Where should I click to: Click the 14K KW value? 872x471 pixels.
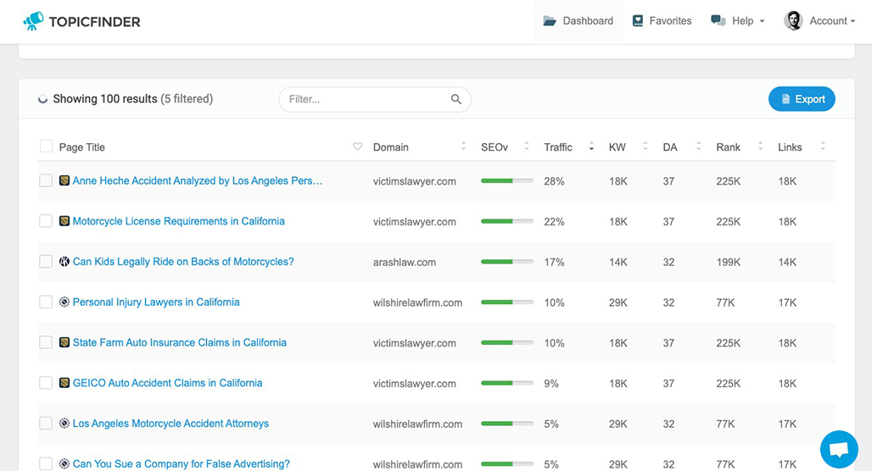618,262
